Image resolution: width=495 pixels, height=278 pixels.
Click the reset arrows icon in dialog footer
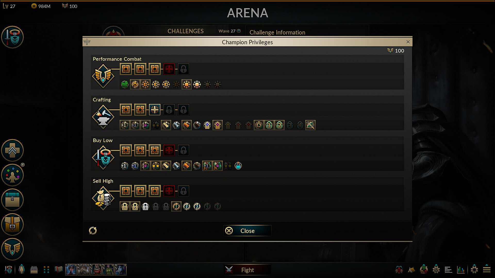[x=93, y=230]
